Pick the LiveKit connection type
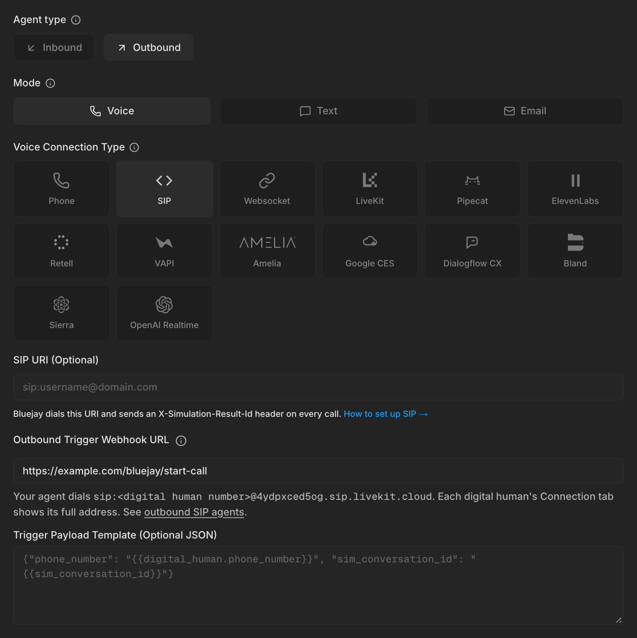Viewport: 637px width, 638px height. coord(370,189)
